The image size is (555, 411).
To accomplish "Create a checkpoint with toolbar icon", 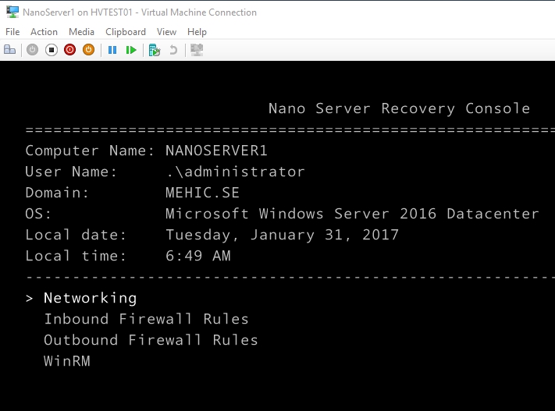I will pos(155,50).
